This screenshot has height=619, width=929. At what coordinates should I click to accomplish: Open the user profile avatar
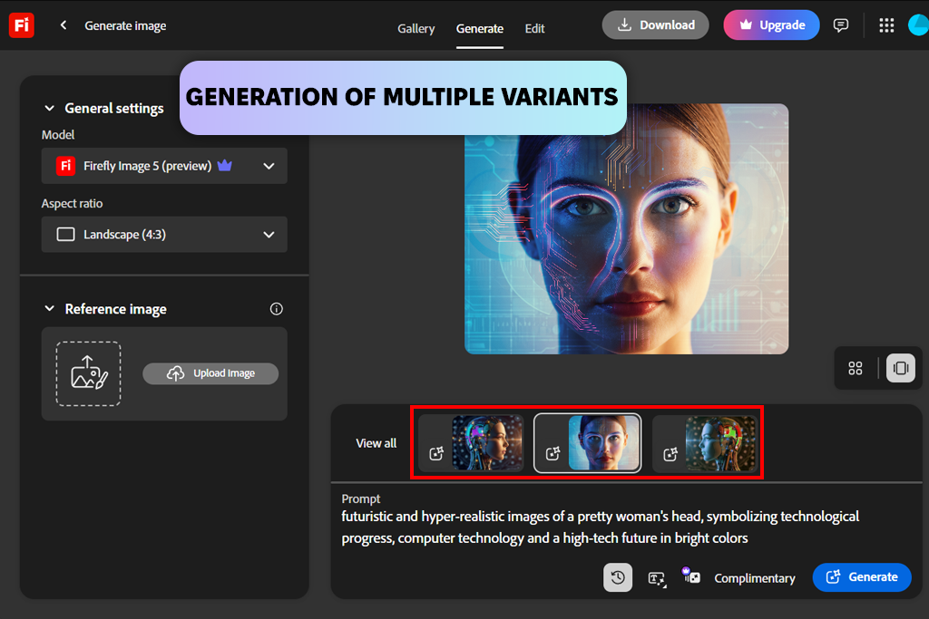tap(919, 25)
